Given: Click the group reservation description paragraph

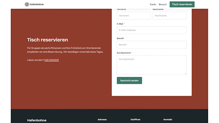Looking at the screenshot, I should 65,50.
